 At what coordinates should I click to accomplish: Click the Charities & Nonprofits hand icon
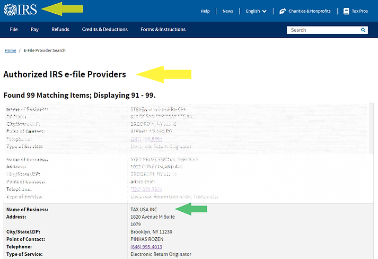(283, 11)
